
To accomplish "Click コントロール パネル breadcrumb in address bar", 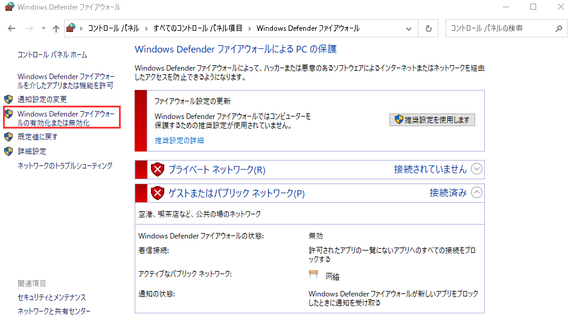I will click(114, 28).
